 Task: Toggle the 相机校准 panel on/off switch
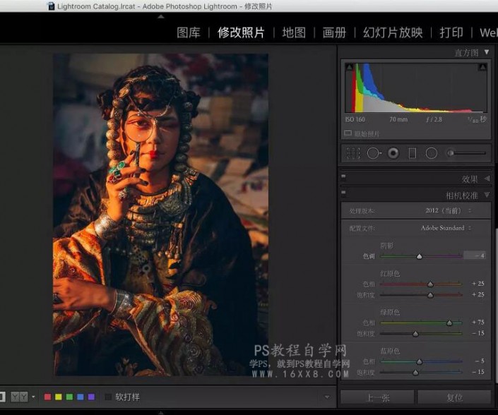pyautogui.click(x=343, y=192)
